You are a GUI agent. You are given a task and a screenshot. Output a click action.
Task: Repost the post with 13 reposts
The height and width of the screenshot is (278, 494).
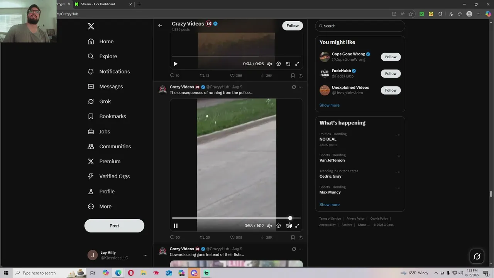click(205, 76)
